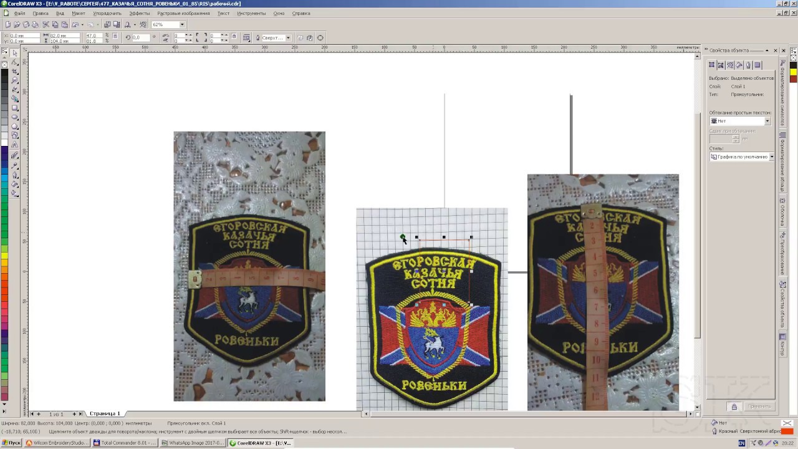Select the Polygon tool

pos(15,125)
